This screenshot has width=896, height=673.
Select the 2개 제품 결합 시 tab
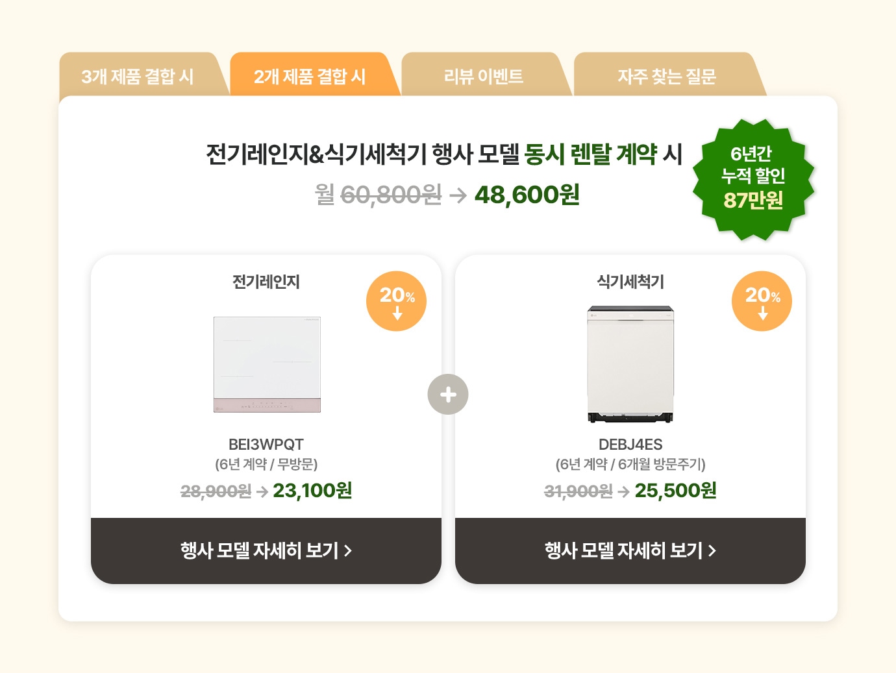[310, 75]
